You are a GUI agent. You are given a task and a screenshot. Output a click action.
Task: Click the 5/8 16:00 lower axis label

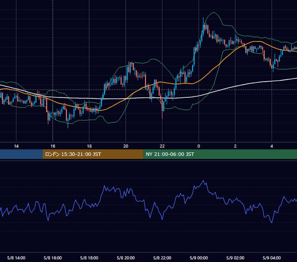[x=53, y=258]
